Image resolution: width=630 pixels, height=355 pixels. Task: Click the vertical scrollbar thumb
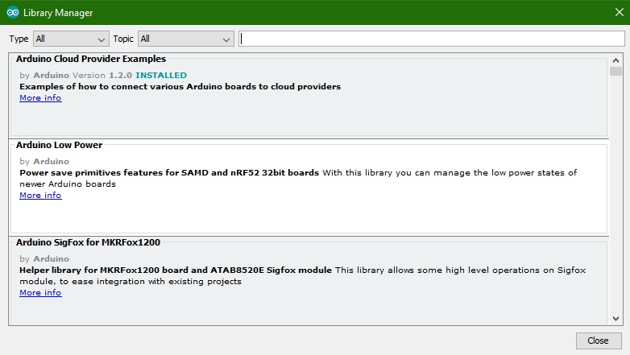point(615,72)
